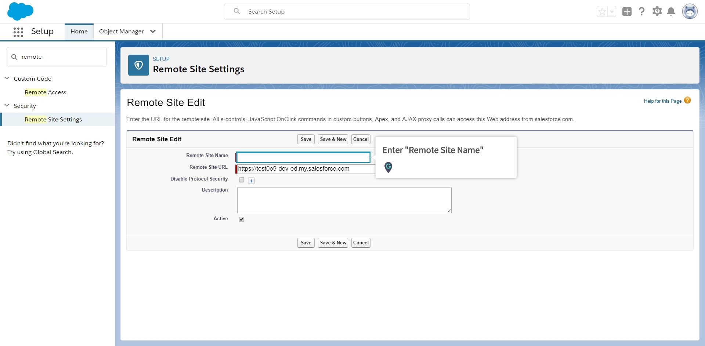Open the Help for this Page link
Screen dimensions: 705x346
click(662, 101)
